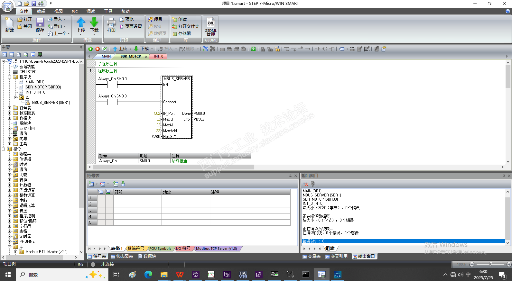Open 状态图表 bottom panel button
The height and width of the screenshot is (281, 512).
[122, 256]
